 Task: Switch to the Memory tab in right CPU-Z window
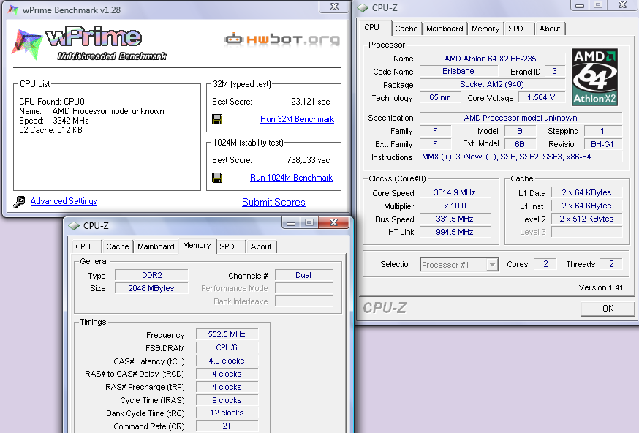click(x=485, y=29)
